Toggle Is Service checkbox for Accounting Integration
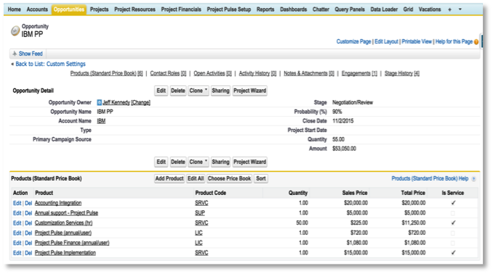The image size is (493, 274). [453, 203]
